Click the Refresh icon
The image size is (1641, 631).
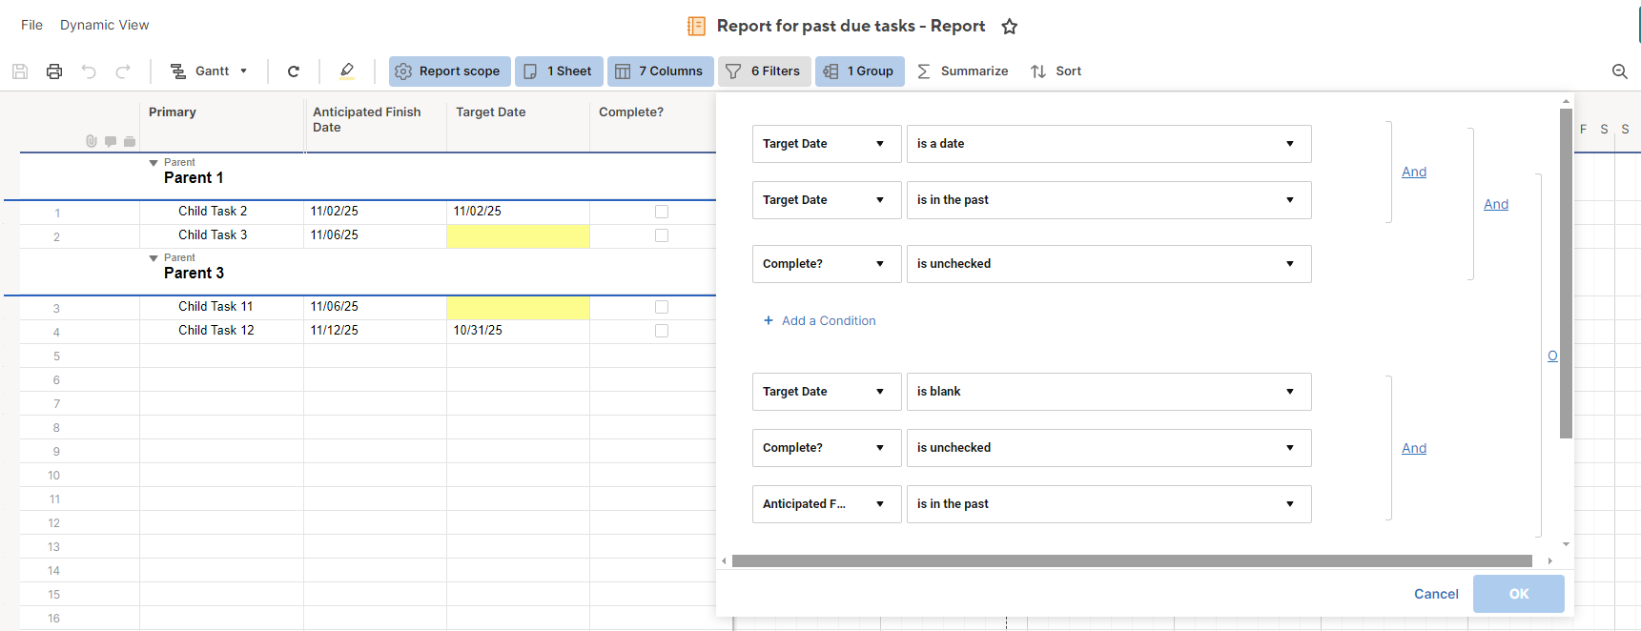[x=294, y=71]
